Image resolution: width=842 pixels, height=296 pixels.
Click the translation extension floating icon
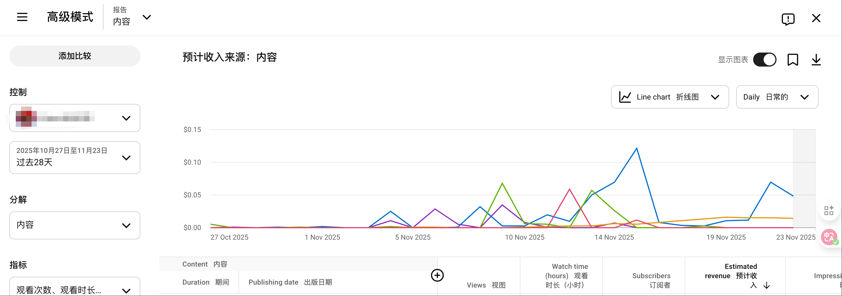point(829,237)
